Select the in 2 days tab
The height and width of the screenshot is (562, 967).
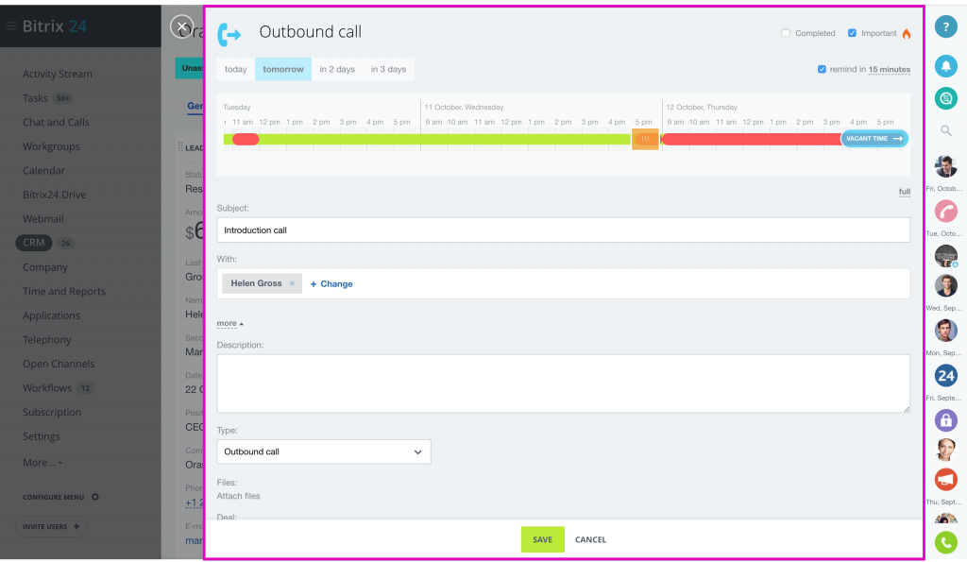click(x=337, y=69)
